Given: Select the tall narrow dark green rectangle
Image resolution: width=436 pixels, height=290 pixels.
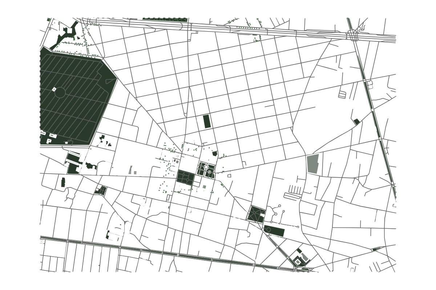Looking at the screenshot, I should 207,121.
